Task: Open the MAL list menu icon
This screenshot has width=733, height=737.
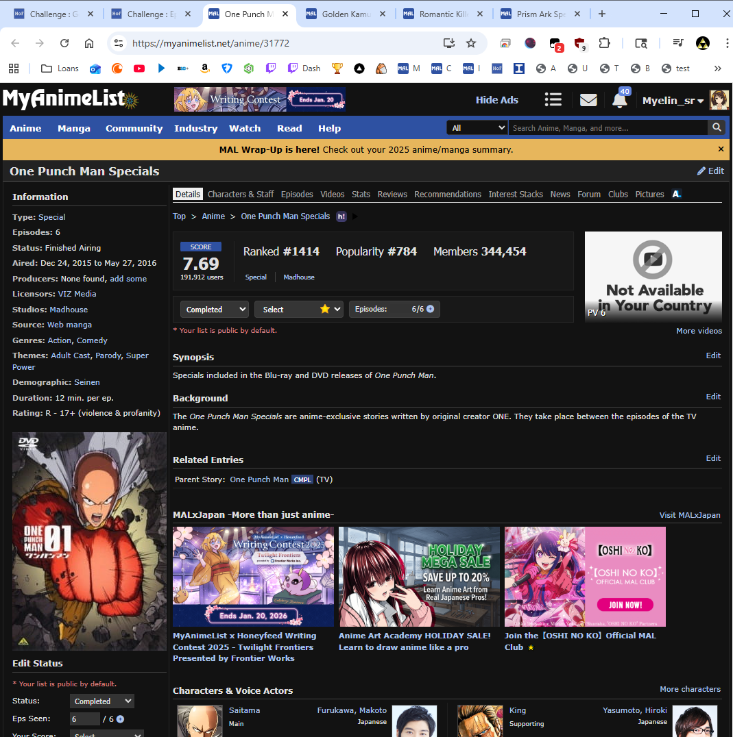Action: 553,99
